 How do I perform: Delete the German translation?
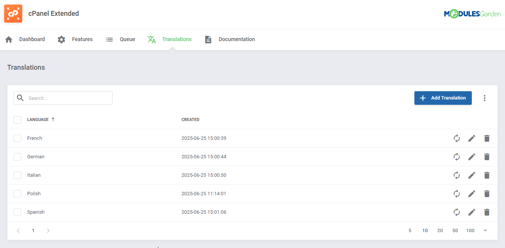pyautogui.click(x=487, y=157)
